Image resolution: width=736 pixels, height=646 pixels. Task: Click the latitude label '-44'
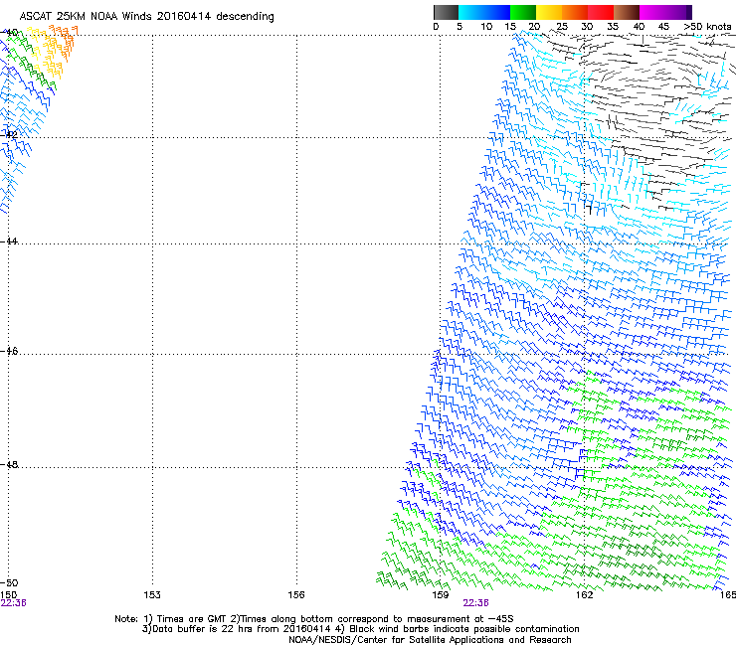10,242
